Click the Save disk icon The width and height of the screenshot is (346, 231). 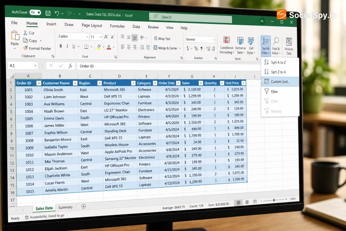point(48,13)
